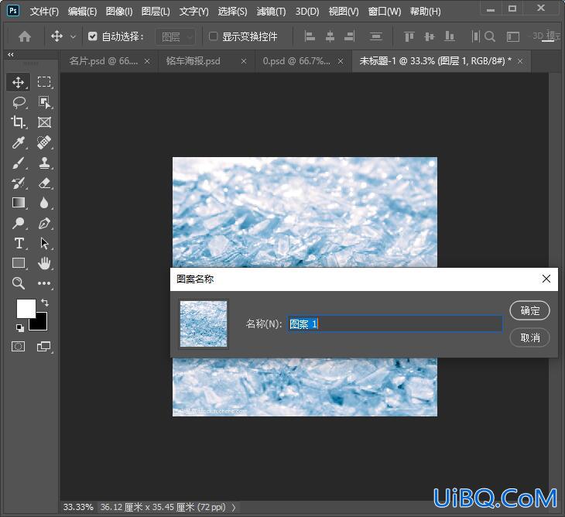This screenshot has height=517, width=565.
Task: Open the 窗口(W) menu
Action: [x=385, y=12]
